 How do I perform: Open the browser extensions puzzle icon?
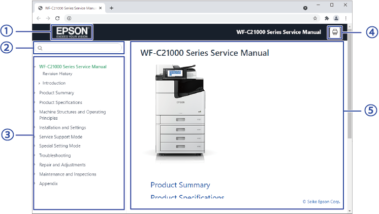click(327, 18)
